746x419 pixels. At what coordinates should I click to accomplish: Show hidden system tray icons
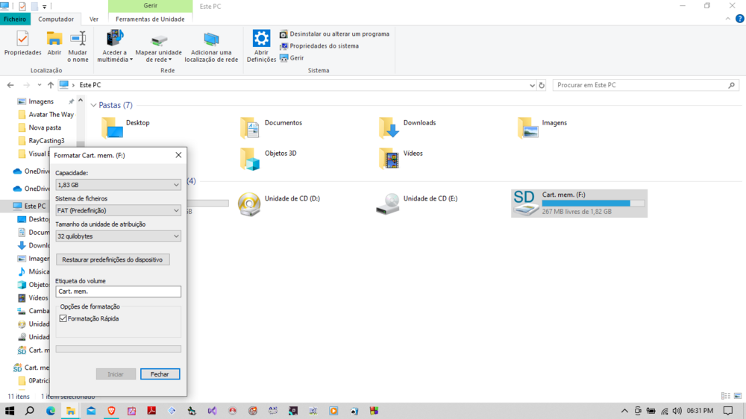624,411
